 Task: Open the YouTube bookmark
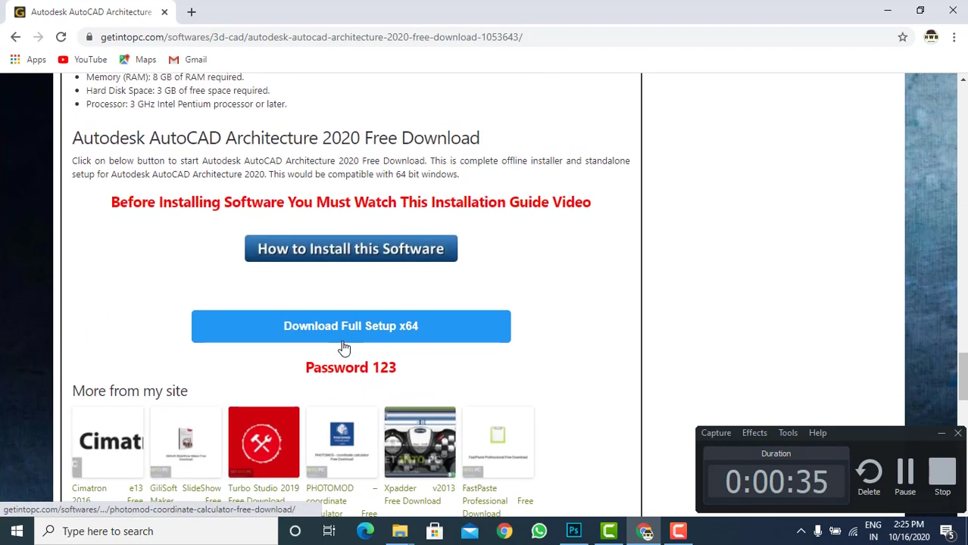83,59
